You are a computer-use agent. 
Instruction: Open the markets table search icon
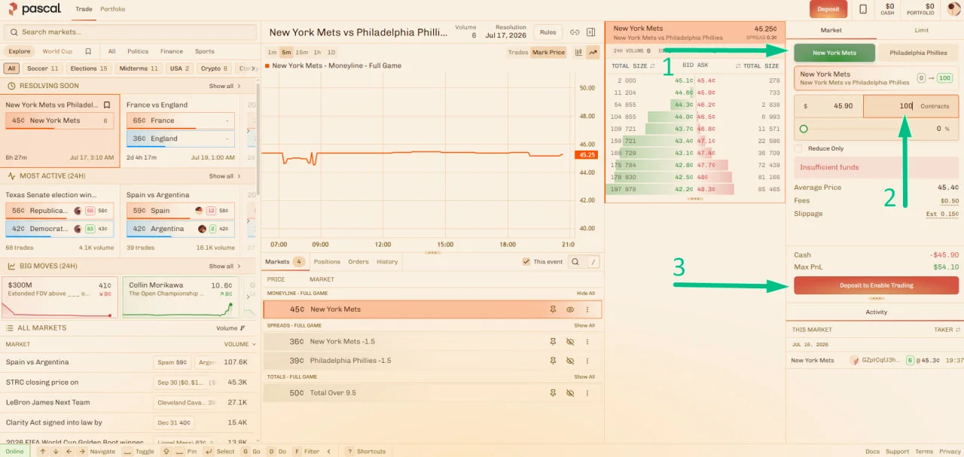click(x=575, y=262)
